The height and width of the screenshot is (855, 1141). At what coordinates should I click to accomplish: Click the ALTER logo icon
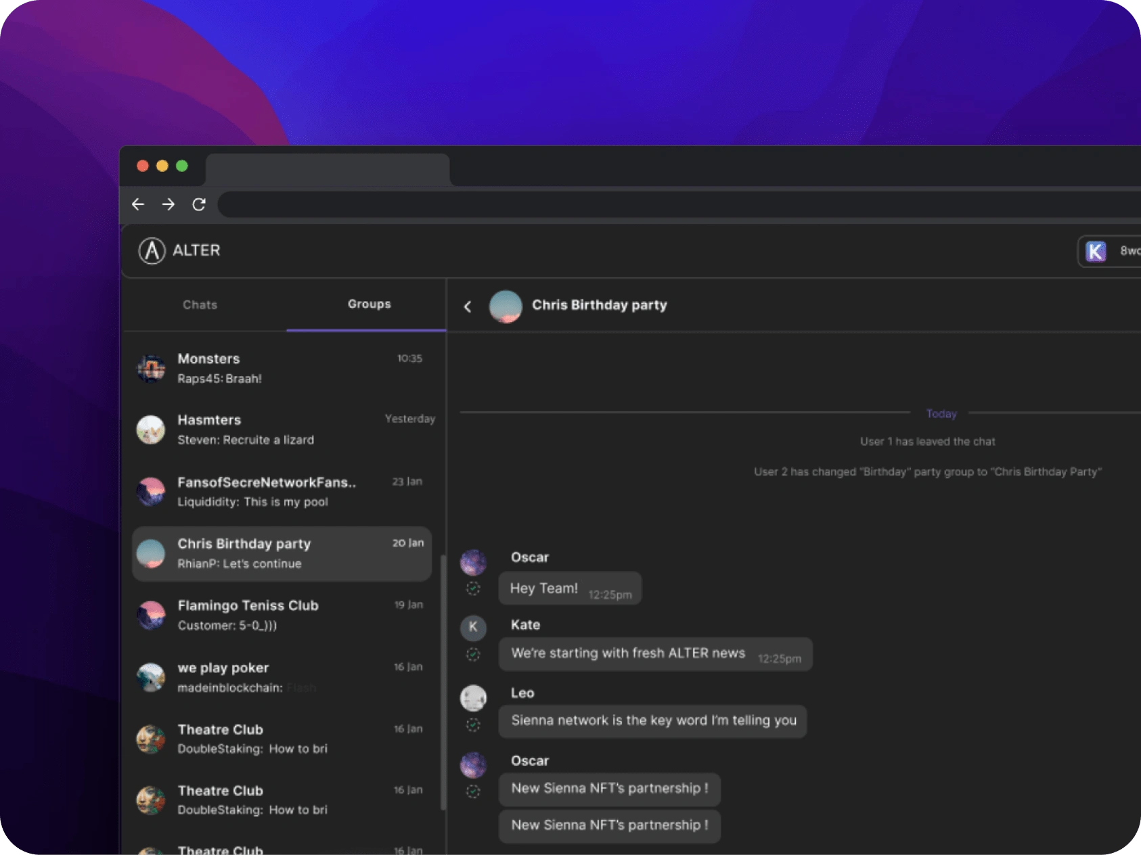pos(152,251)
